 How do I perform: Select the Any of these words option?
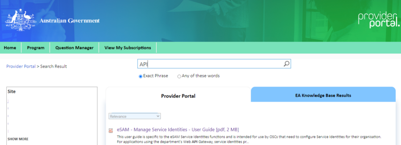click(x=179, y=76)
